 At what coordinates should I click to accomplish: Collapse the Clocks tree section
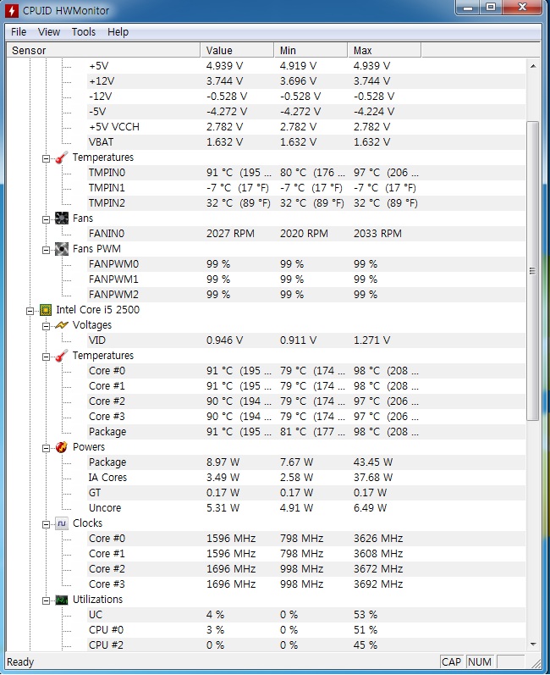point(47,523)
